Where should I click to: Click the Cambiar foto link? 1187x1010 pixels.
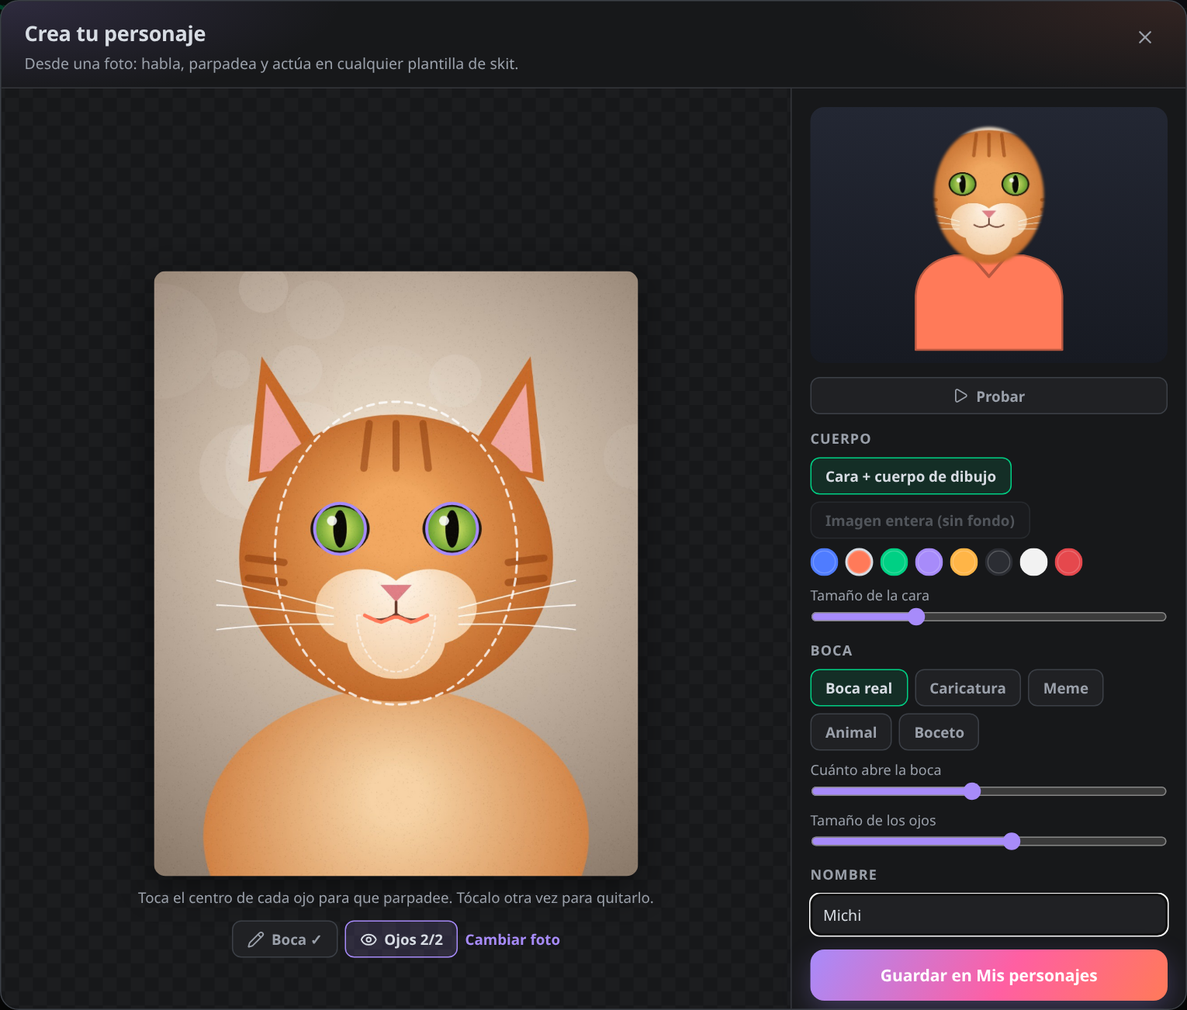(x=512, y=939)
